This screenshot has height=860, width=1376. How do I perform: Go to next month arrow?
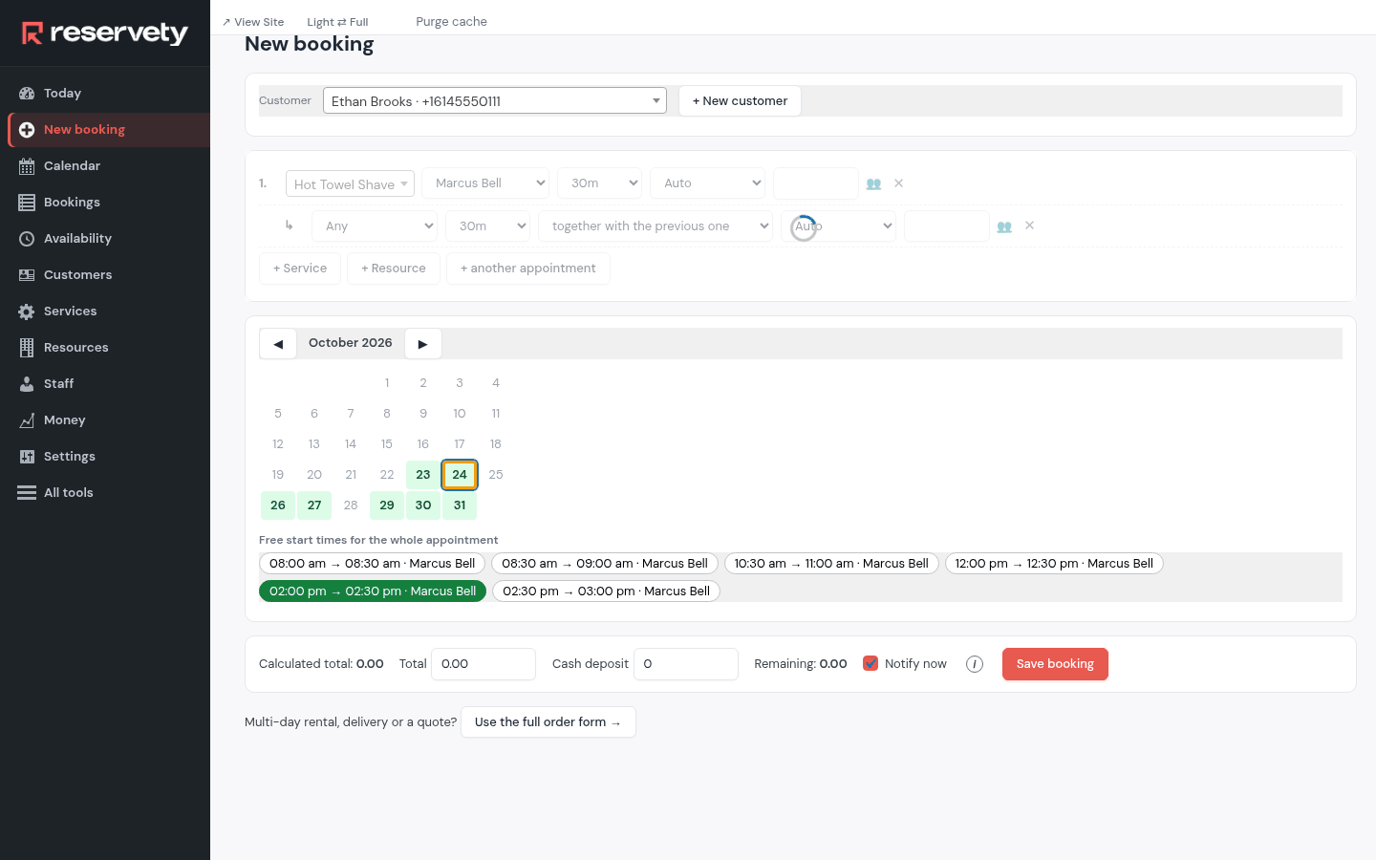[422, 344]
